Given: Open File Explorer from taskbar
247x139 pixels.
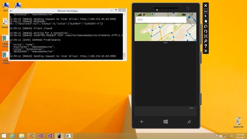Looking at the screenshot, I should click(x=22, y=136).
